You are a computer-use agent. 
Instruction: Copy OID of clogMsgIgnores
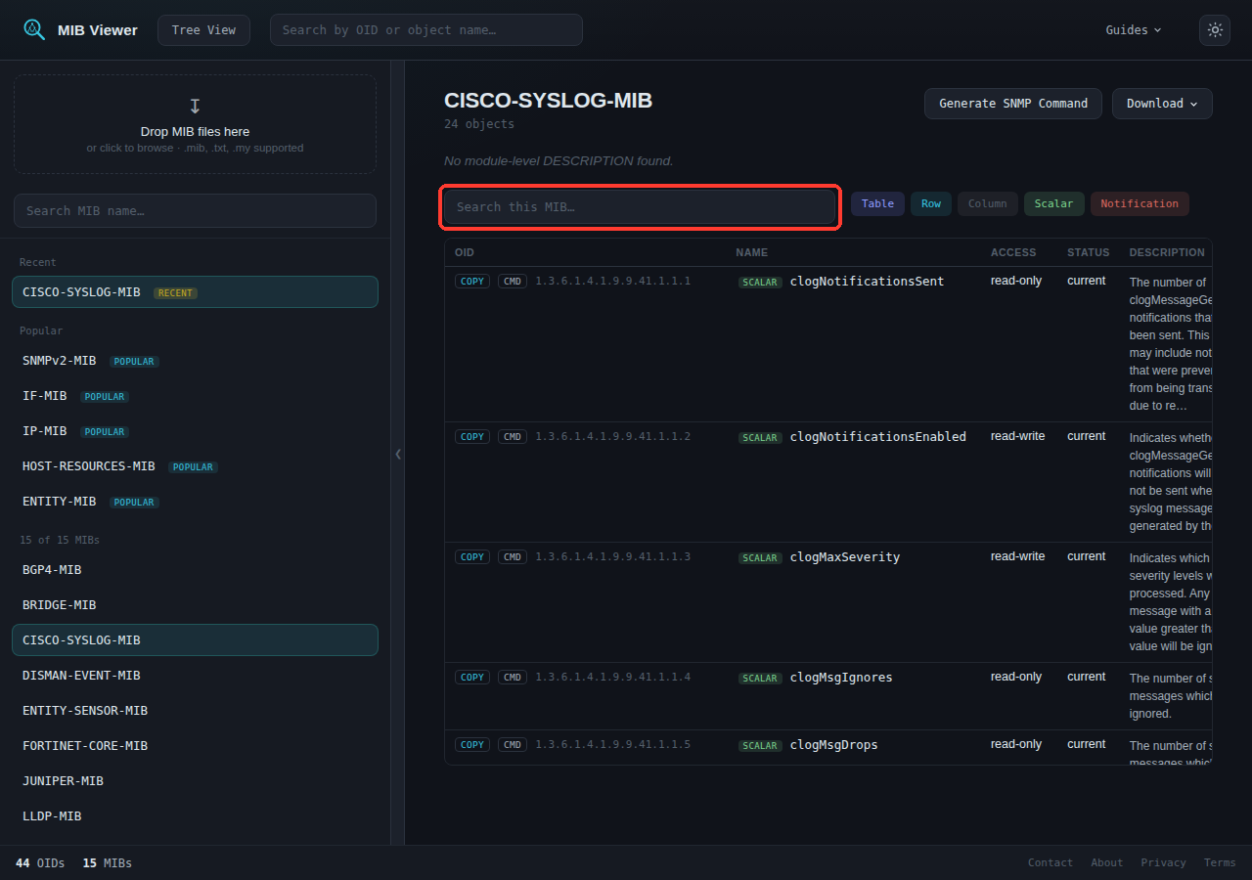click(472, 678)
